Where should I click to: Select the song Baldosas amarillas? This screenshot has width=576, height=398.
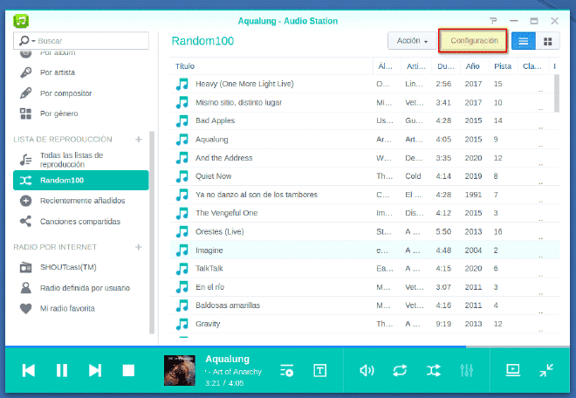tap(365, 305)
